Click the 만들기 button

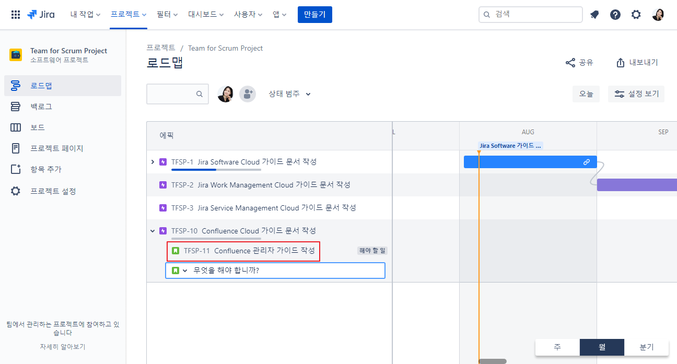pyautogui.click(x=315, y=15)
